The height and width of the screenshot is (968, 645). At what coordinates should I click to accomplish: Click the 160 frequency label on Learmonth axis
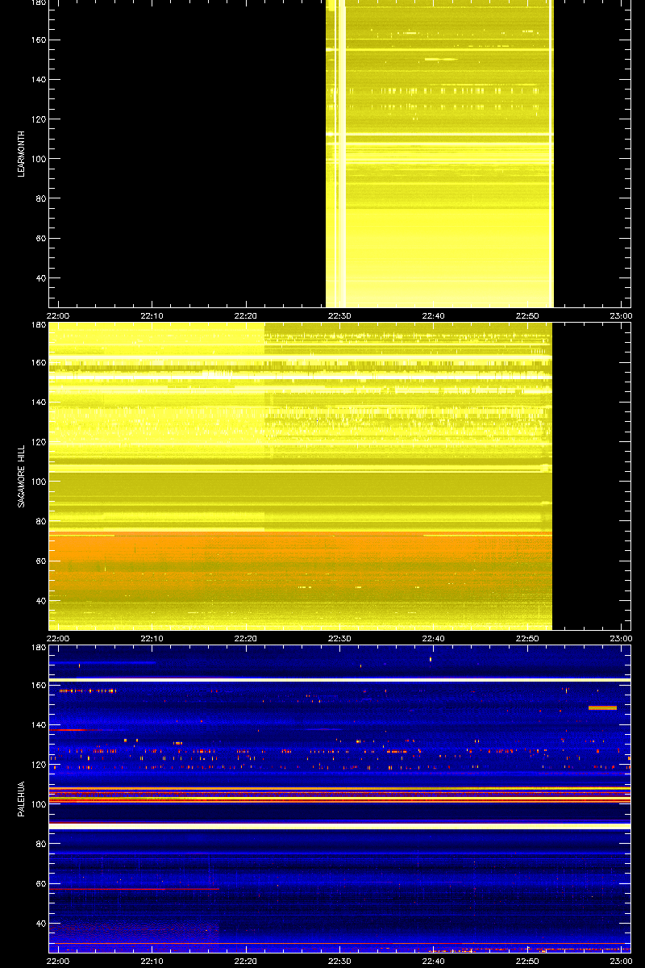[38, 40]
